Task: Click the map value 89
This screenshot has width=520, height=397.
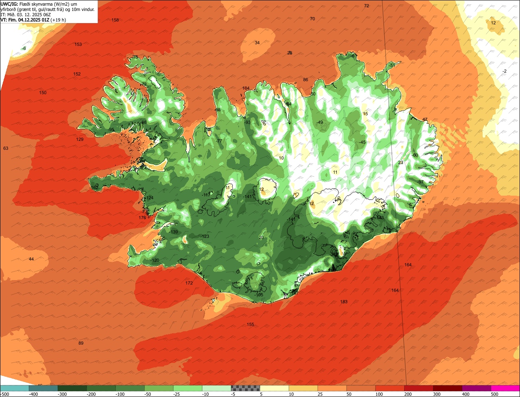Action: coord(81,343)
